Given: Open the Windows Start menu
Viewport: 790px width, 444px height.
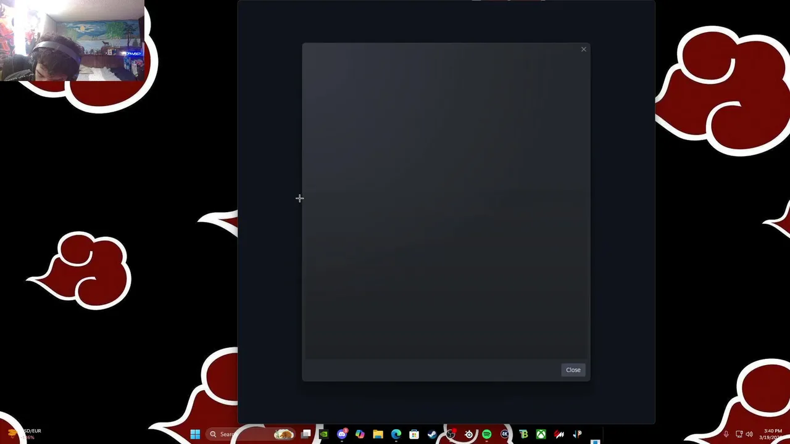Looking at the screenshot, I should click(x=195, y=434).
